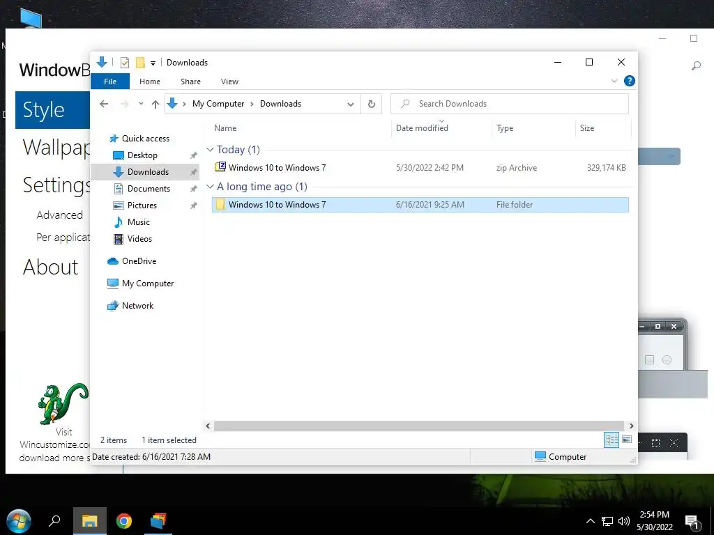Open the recent locations dropdown

coord(141,104)
